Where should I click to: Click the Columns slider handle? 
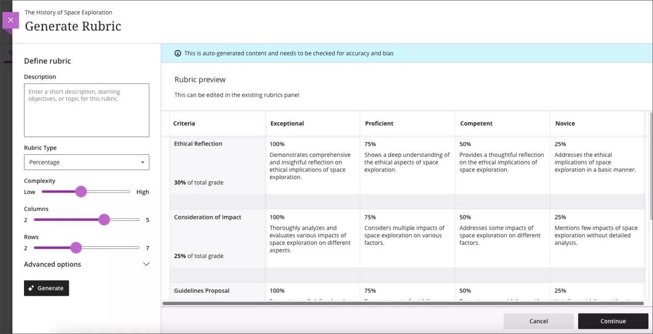click(x=104, y=219)
